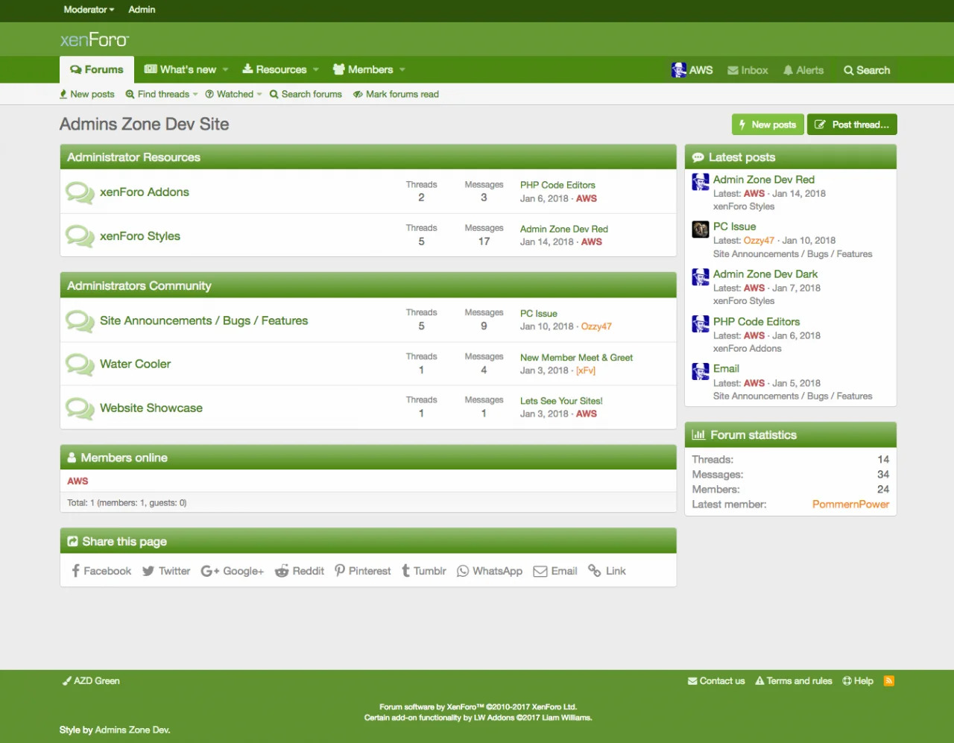Image resolution: width=954 pixels, height=743 pixels.
Task: Open New Member Meet & Greet thread
Action: click(576, 358)
